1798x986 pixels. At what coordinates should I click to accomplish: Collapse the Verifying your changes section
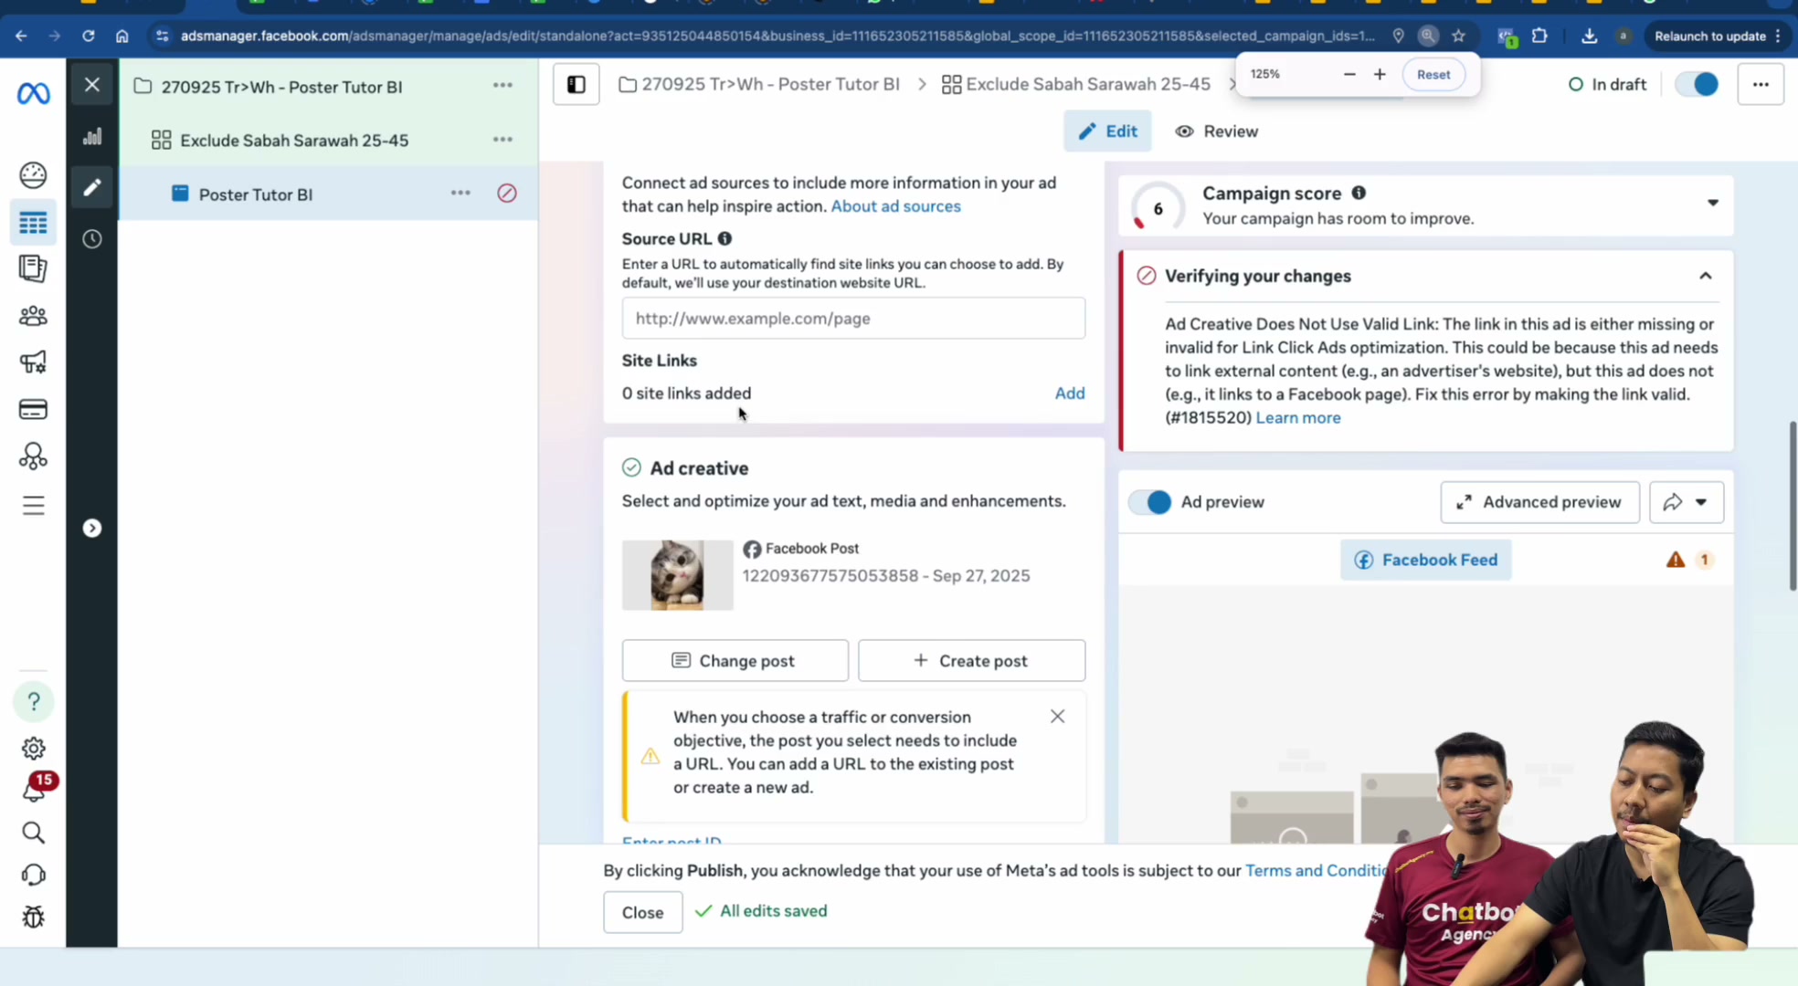point(1705,276)
